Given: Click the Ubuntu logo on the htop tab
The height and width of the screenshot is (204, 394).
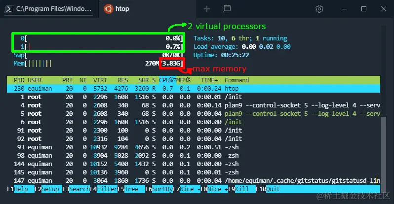Looking at the screenshot, I should (x=108, y=9).
